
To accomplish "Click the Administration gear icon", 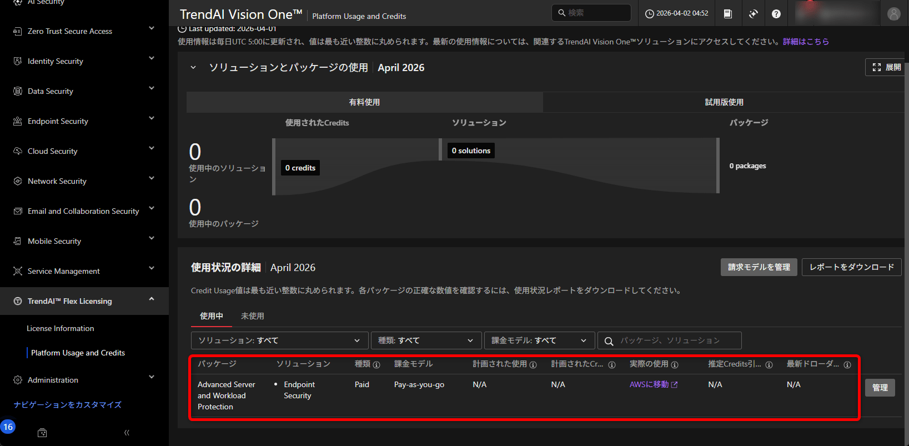I will (18, 380).
